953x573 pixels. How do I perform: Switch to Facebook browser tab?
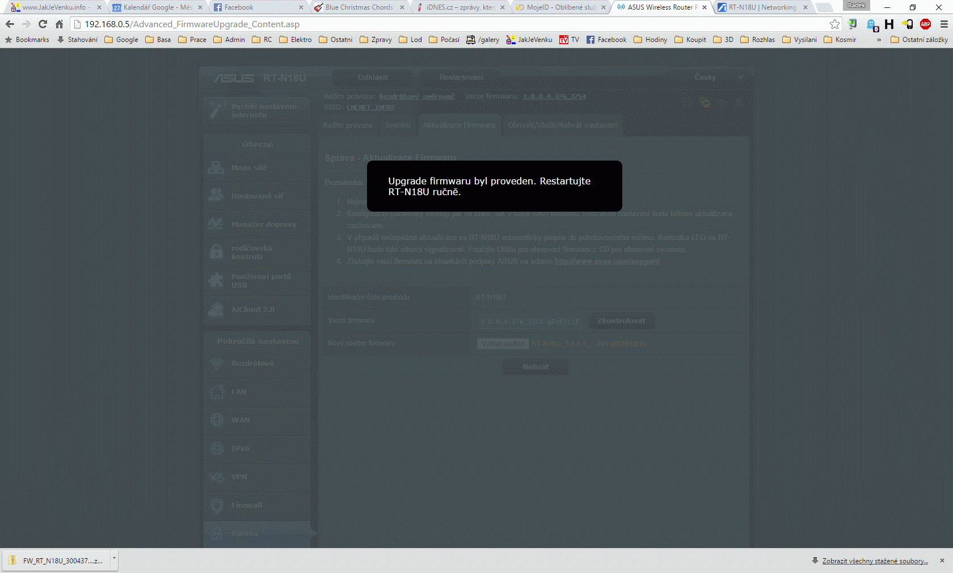tap(259, 7)
